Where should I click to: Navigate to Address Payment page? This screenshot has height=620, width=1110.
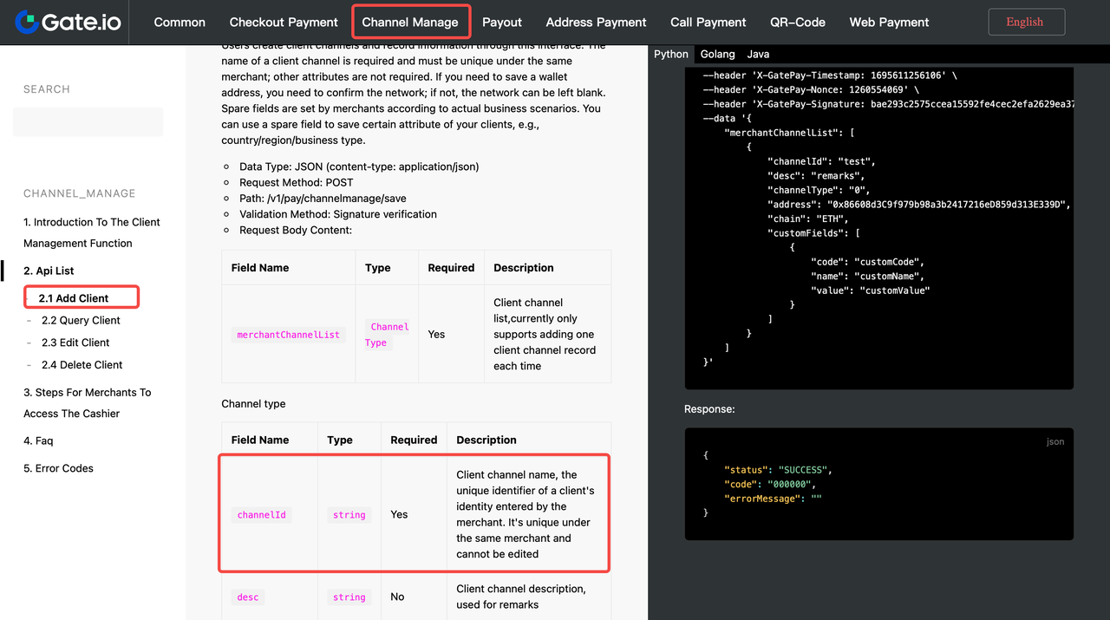tap(596, 23)
